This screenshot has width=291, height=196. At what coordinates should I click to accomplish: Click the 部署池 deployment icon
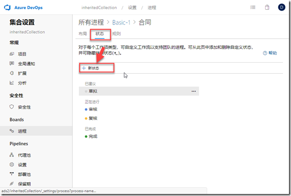tap(12, 174)
